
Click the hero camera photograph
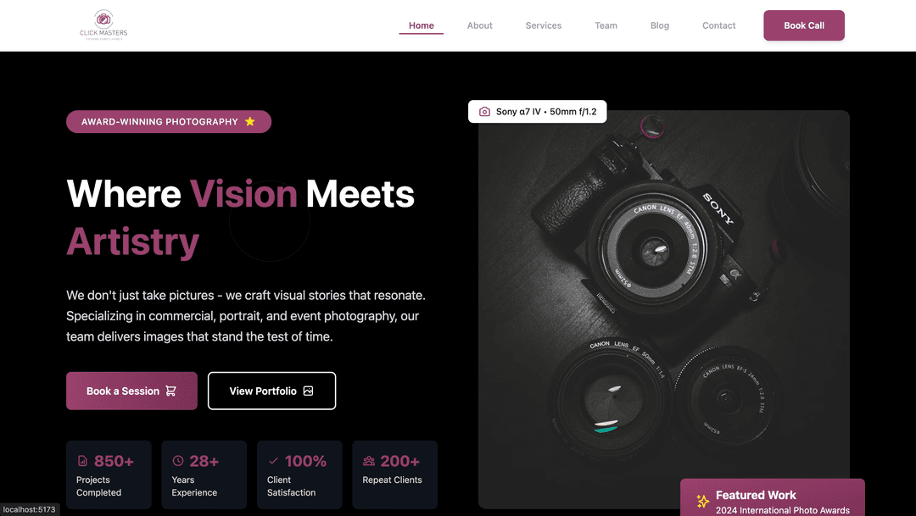click(x=663, y=309)
